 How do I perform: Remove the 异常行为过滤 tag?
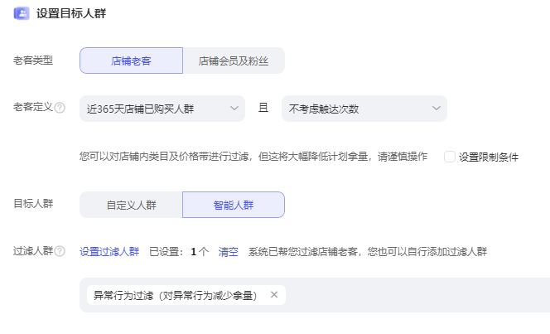[x=274, y=295]
